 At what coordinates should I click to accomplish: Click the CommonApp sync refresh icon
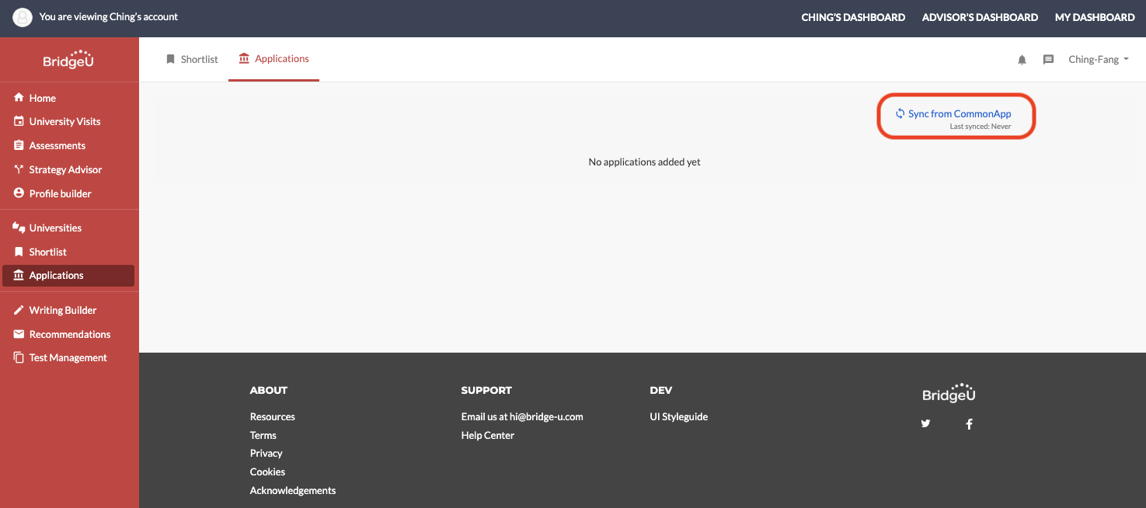click(900, 113)
